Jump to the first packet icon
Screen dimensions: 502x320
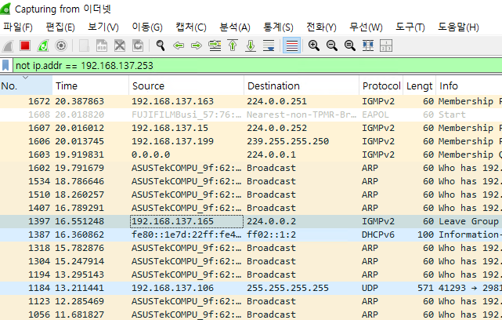233,45
